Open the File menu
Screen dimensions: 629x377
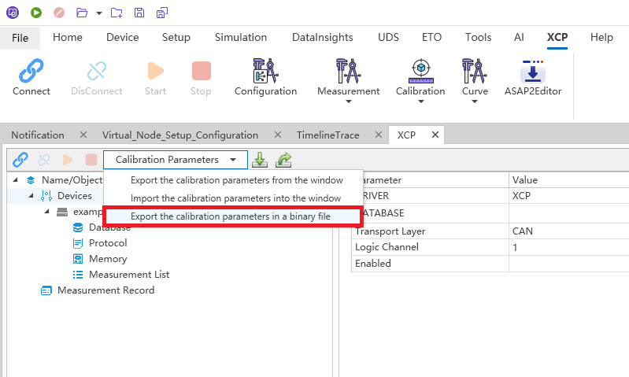click(x=20, y=38)
